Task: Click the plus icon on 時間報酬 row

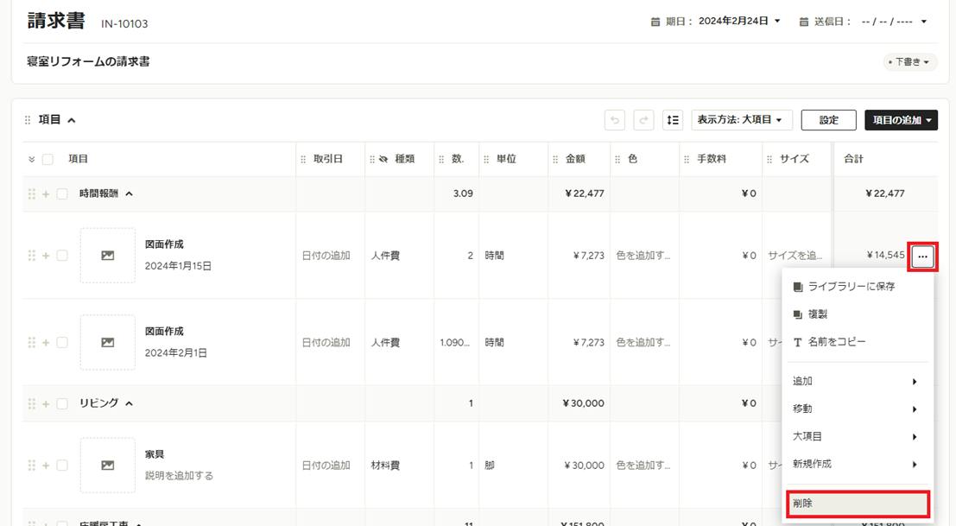Action: (x=46, y=193)
